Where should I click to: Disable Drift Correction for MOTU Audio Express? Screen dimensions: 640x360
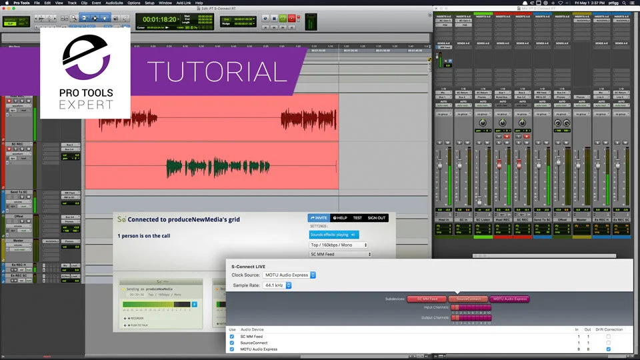pos(608,349)
